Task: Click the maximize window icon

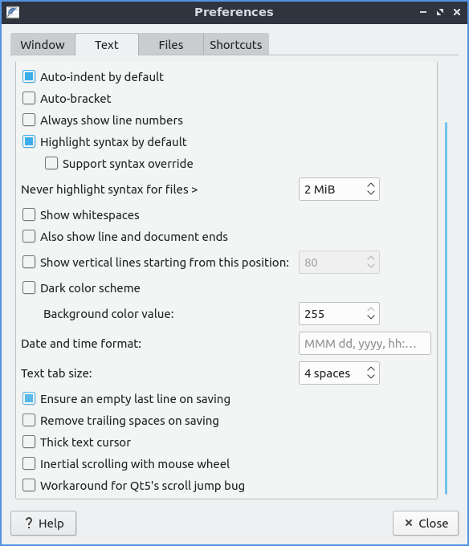Action: pyautogui.click(x=440, y=12)
